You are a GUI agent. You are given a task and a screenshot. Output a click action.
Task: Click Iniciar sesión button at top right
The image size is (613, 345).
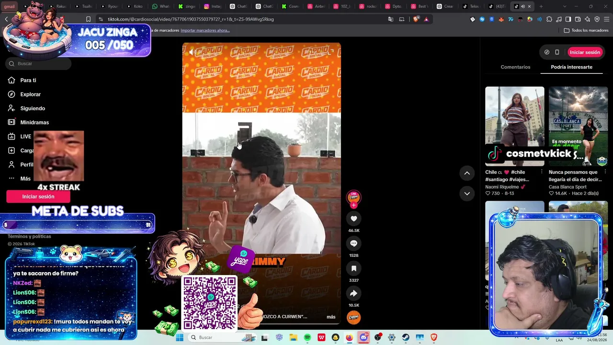(x=585, y=52)
